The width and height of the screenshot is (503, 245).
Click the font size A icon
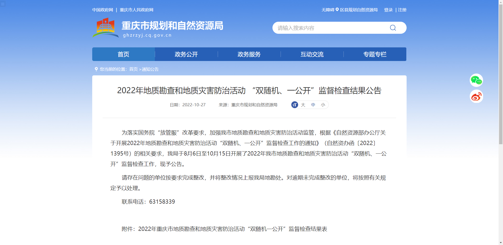294,105
